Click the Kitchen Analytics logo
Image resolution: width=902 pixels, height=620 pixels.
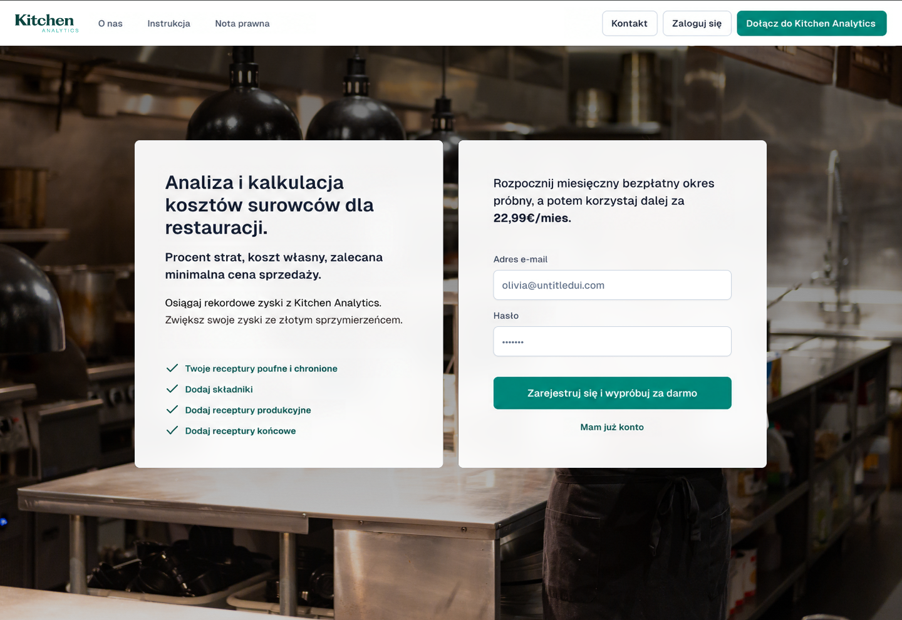[46, 23]
